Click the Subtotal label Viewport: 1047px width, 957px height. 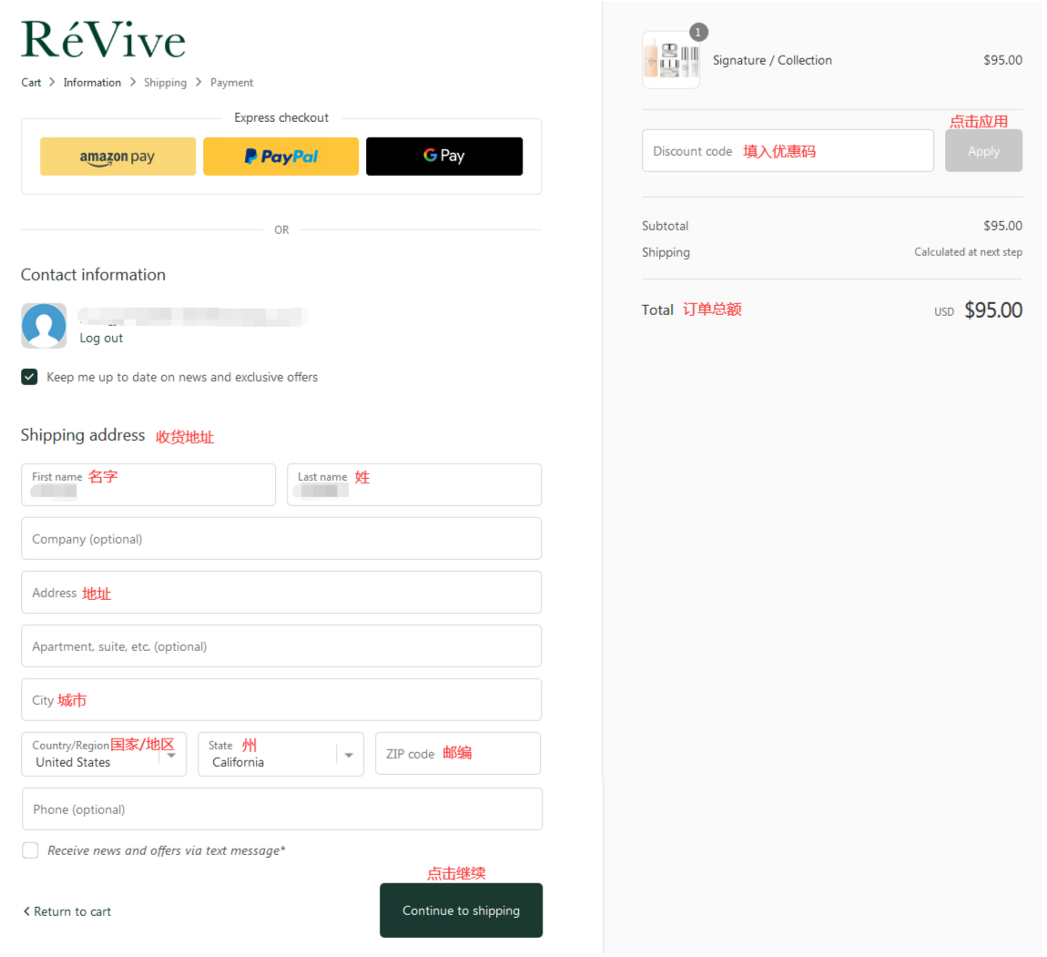665,226
